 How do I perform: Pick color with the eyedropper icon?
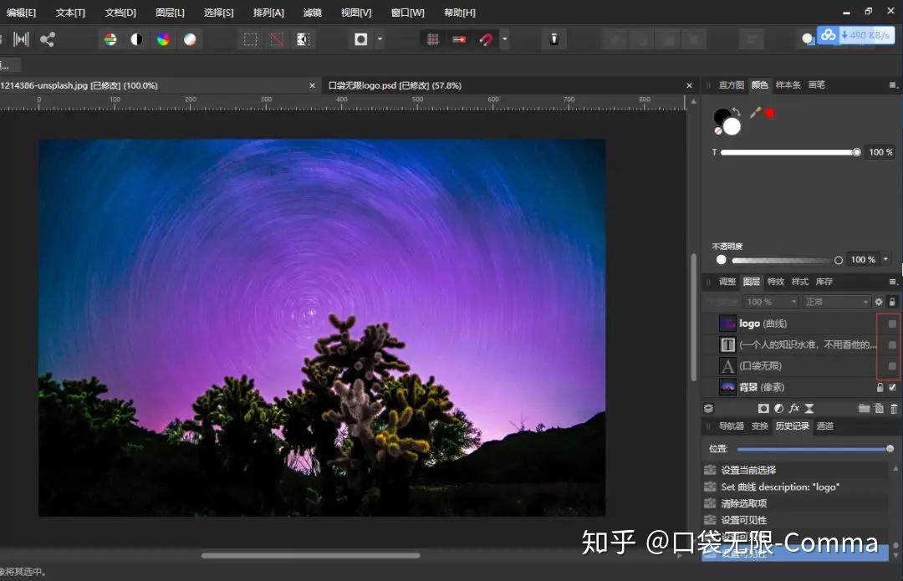pos(755,112)
